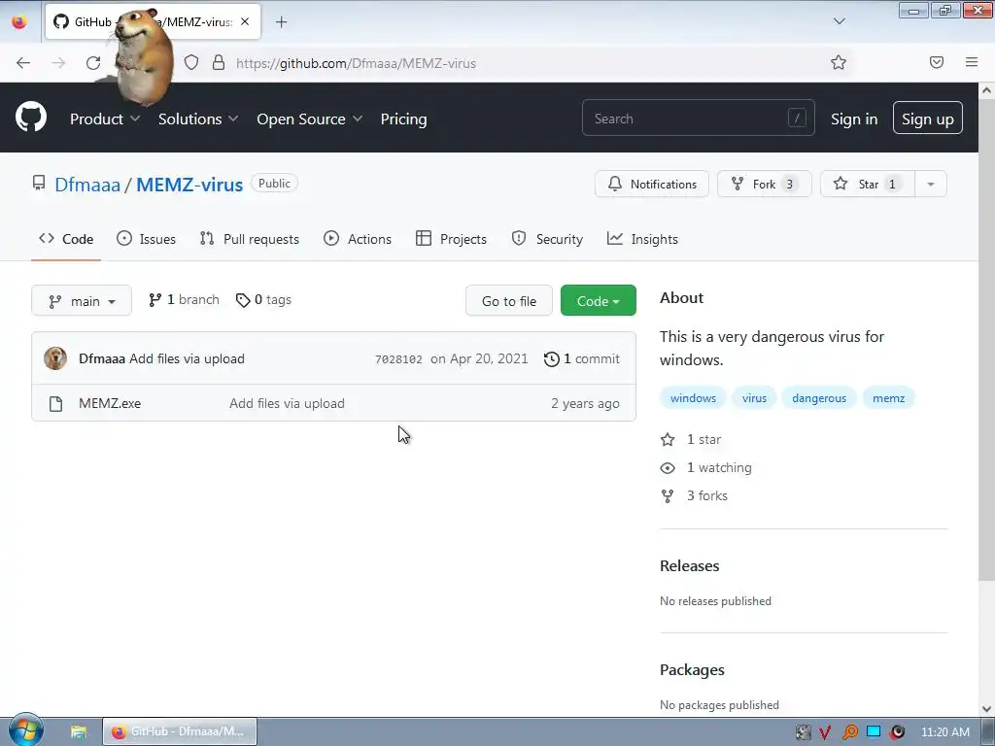The width and height of the screenshot is (995, 746).
Task: Go back using browser back arrow
Action: pyautogui.click(x=23, y=63)
